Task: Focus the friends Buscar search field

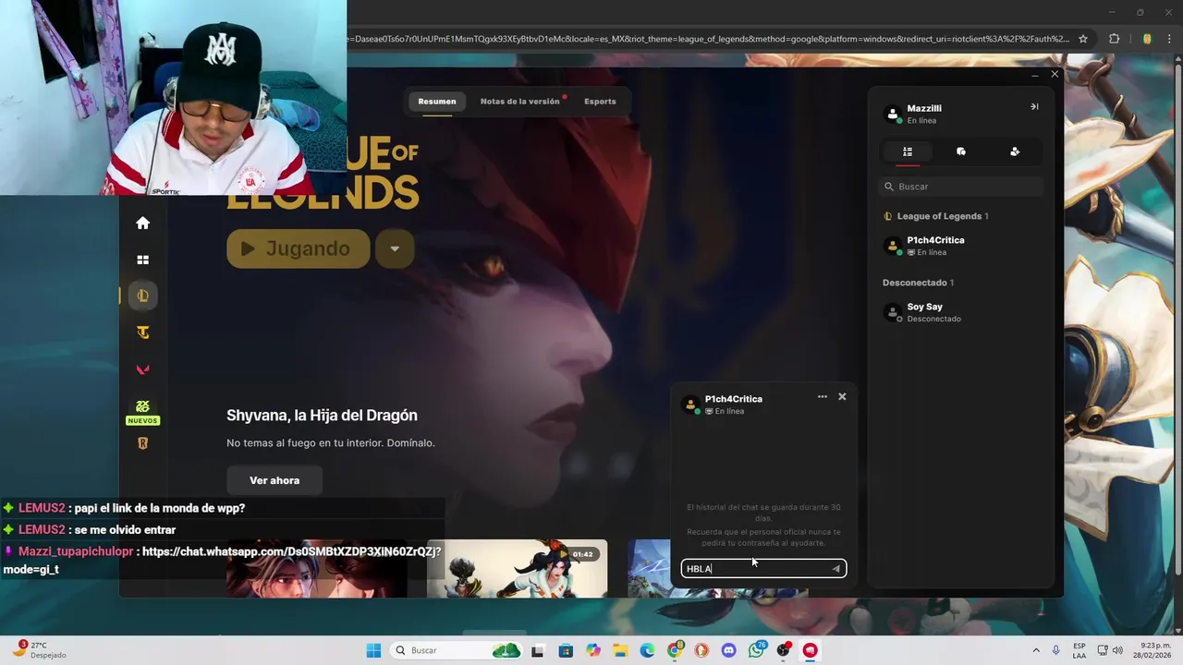Action: (961, 187)
